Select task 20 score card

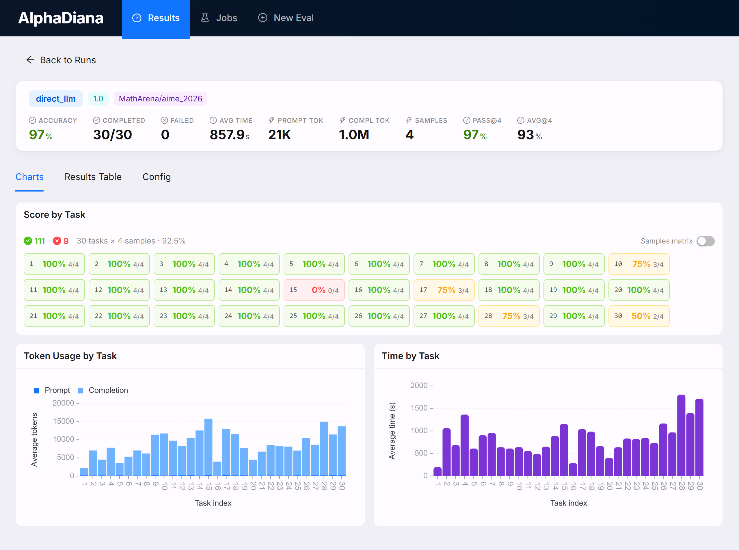639,290
